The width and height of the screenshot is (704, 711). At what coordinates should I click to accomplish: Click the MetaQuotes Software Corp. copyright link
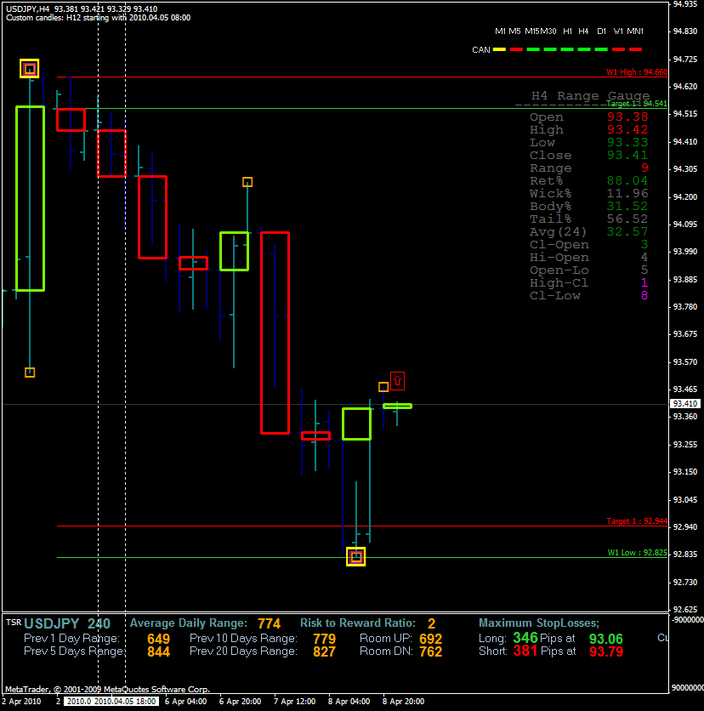point(153,689)
